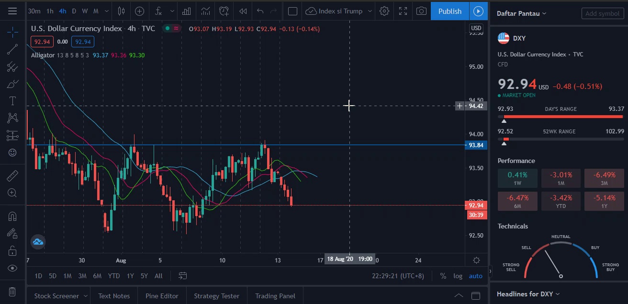Start bar replay mode
This screenshot has height=304, width=628.
[x=243, y=11]
